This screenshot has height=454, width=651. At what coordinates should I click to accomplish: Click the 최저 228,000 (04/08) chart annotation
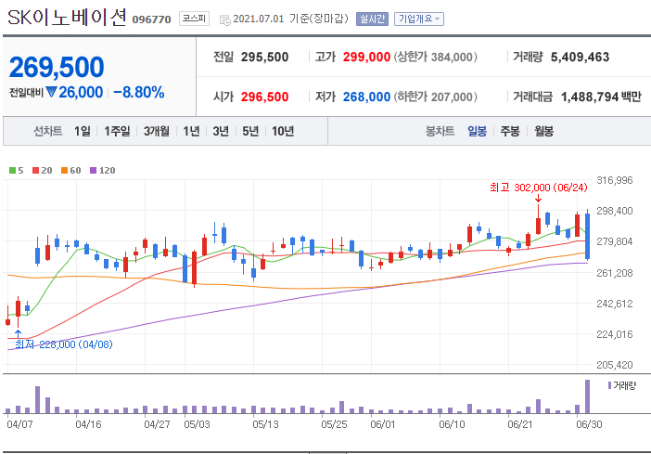(64, 344)
